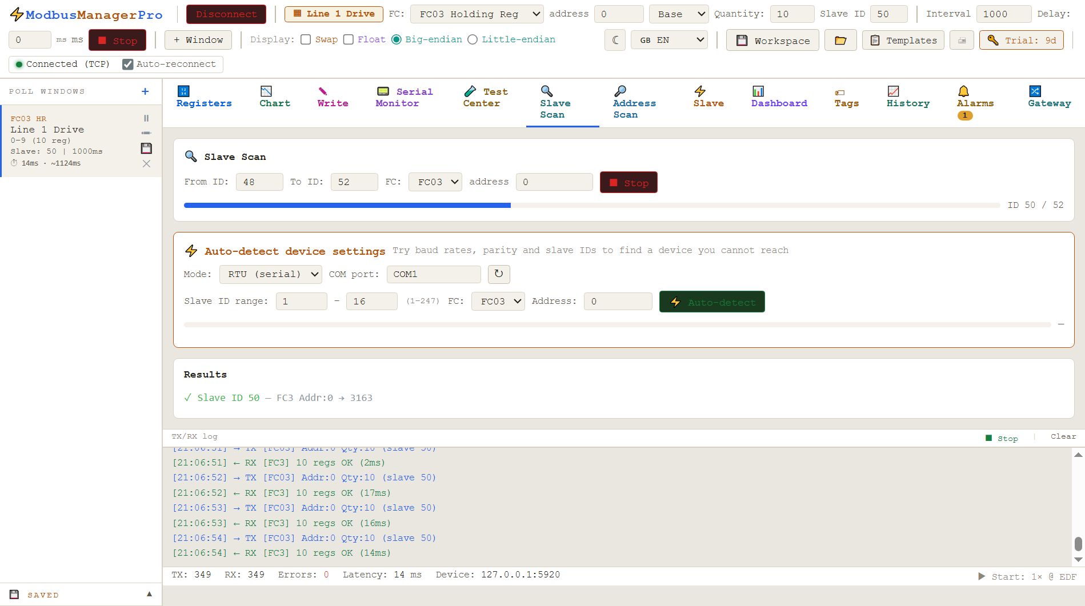
Task: Open the FC03 Holding Reg function dropdown
Action: tap(477, 14)
